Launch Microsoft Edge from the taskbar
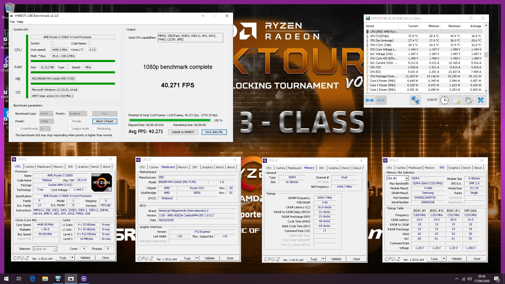This screenshot has height=284, width=505. click(32, 279)
